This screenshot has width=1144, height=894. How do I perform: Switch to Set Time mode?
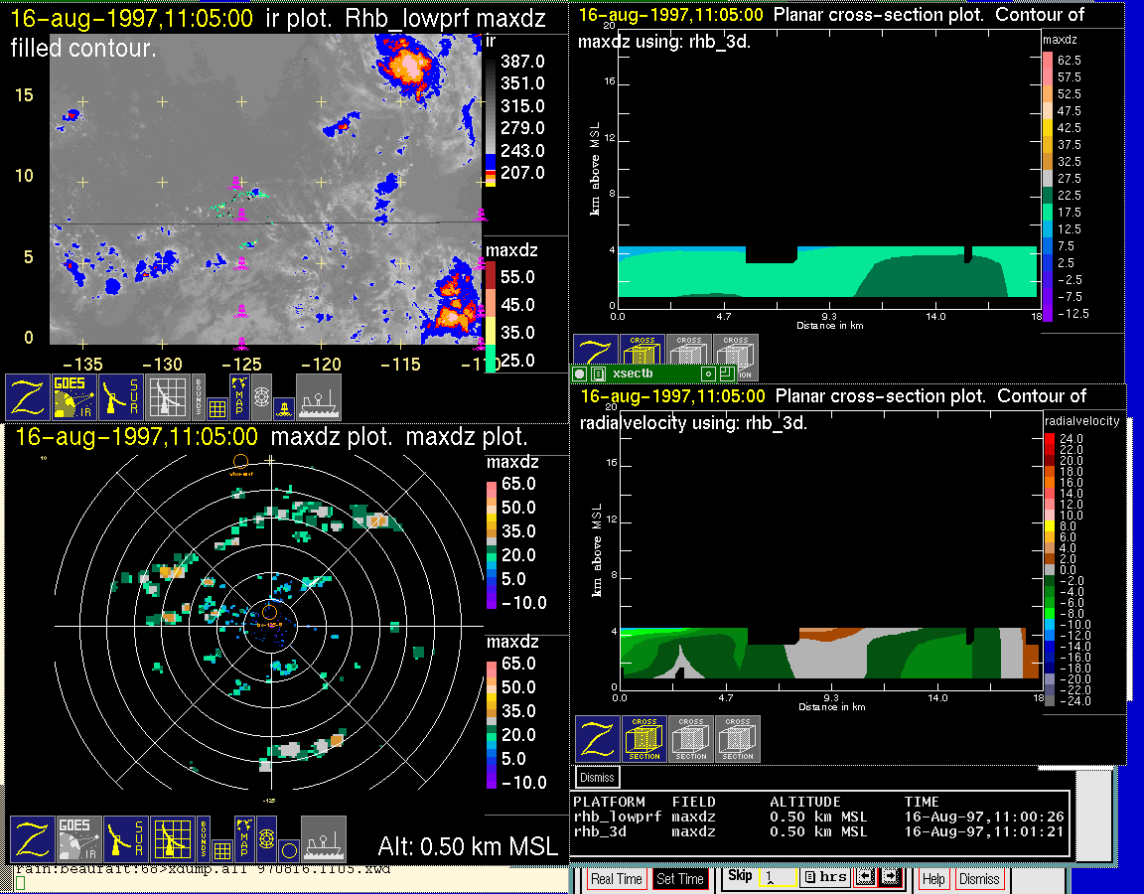(680, 879)
